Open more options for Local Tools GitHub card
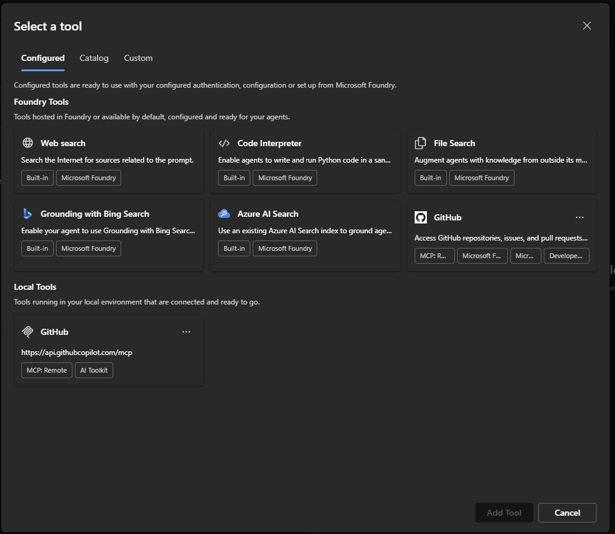615x534 pixels. coord(186,332)
